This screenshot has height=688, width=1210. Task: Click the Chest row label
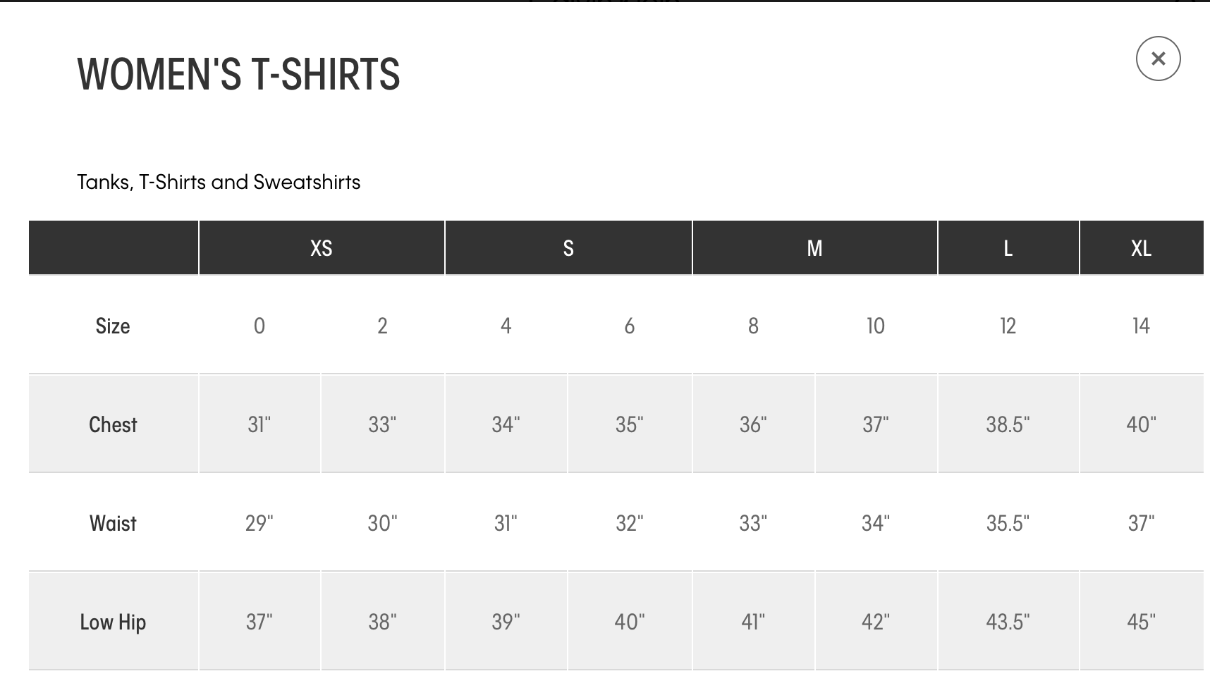coord(113,424)
